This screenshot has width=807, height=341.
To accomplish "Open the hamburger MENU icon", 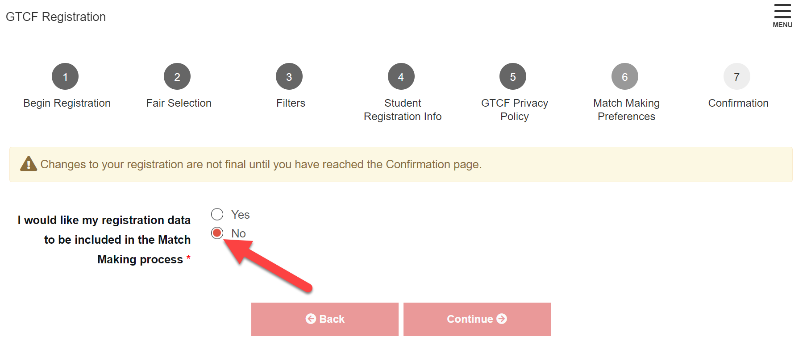I will pyautogui.click(x=782, y=15).
